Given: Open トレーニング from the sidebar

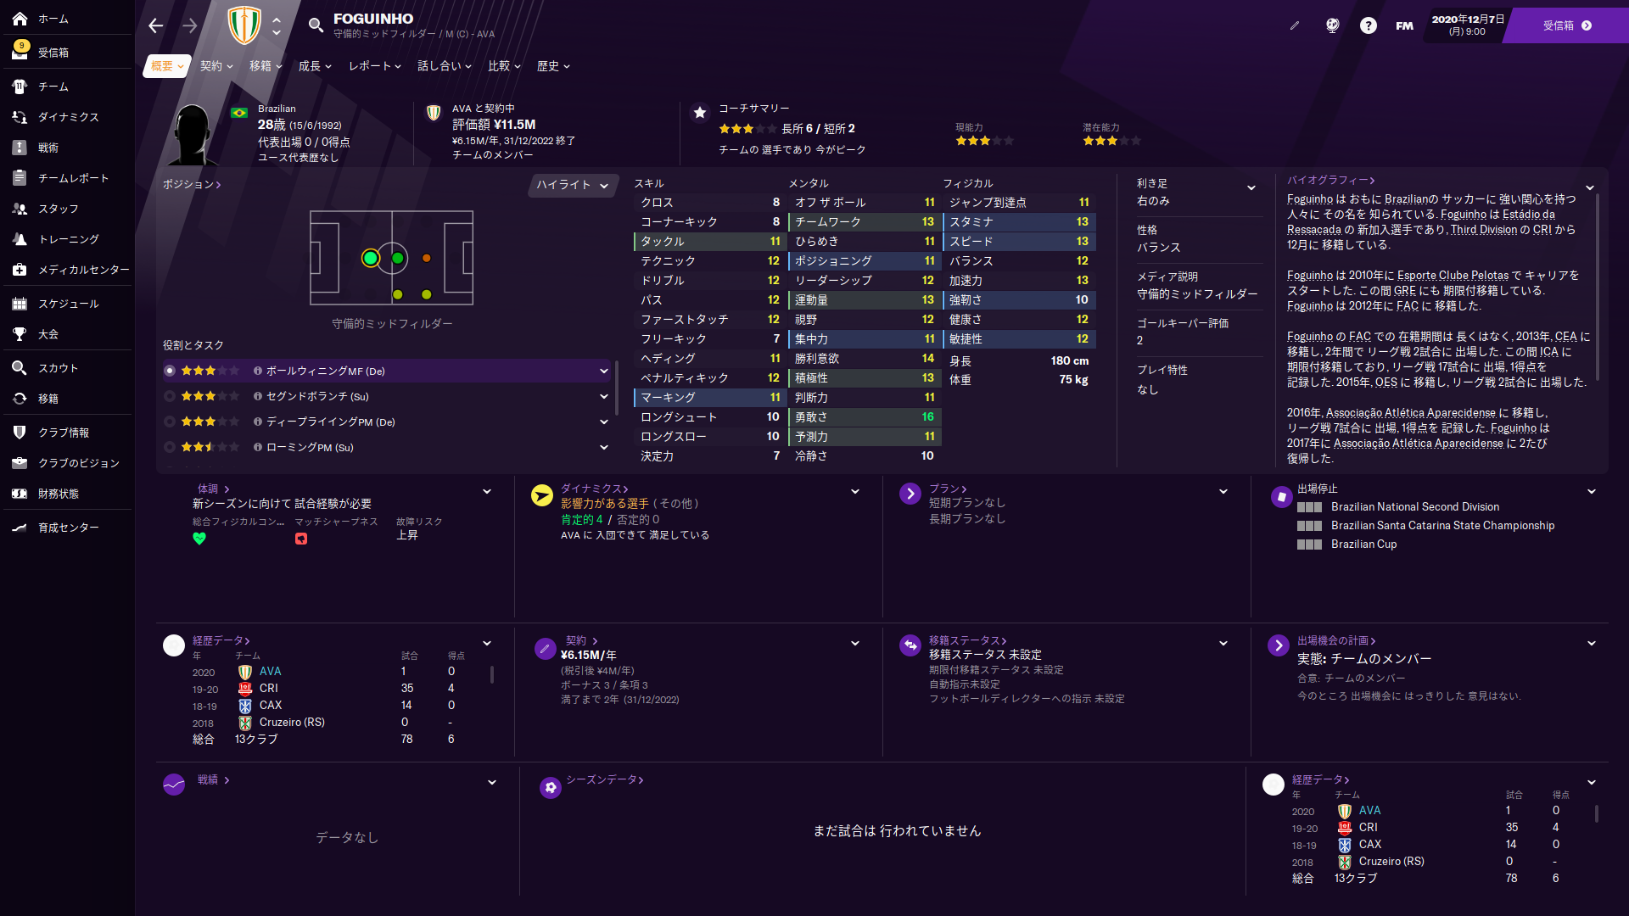Looking at the screenshot, I should point(68,239).
